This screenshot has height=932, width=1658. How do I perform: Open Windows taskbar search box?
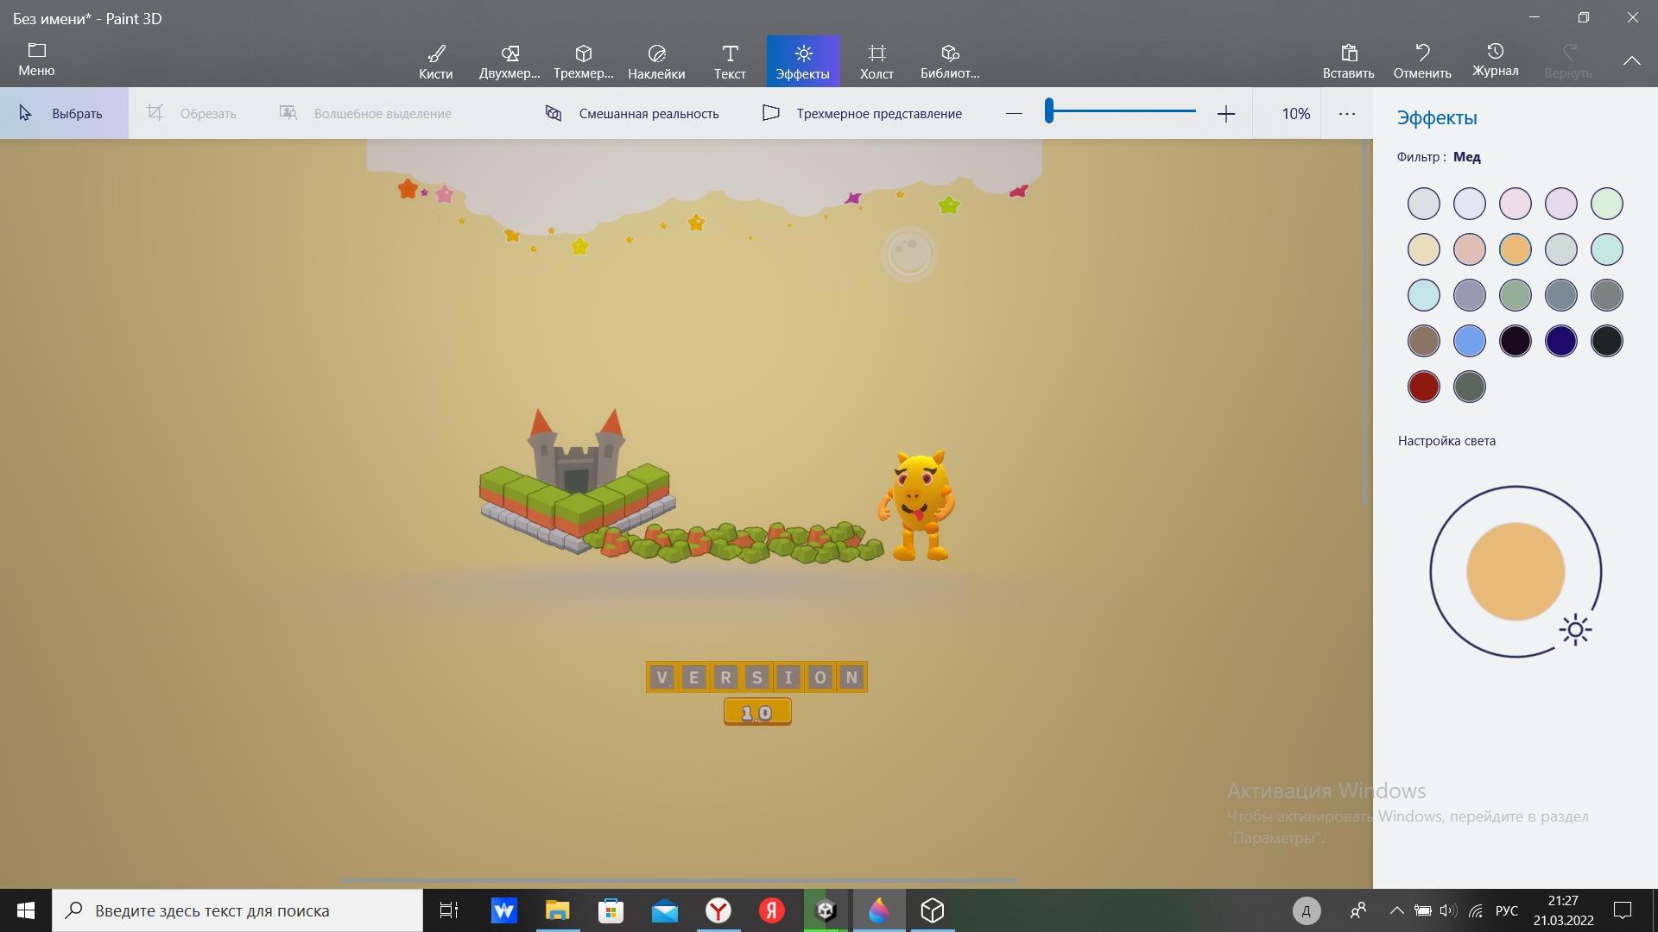pos(237,910)
